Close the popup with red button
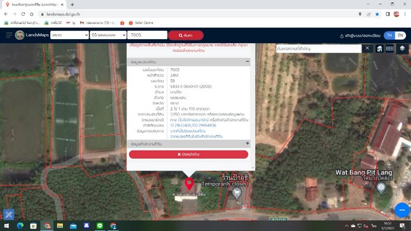The width and height of the screenshot is (411, 231). pyautogui.click(x=188, y=154)
